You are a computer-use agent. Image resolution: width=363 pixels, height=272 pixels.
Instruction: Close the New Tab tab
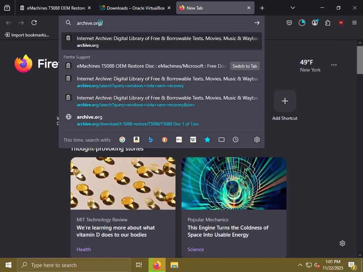248,8
